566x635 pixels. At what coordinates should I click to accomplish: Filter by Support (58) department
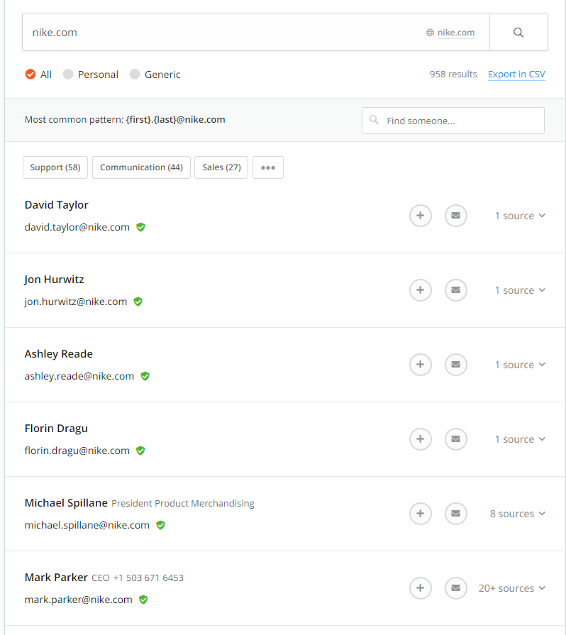click(55, 167)
